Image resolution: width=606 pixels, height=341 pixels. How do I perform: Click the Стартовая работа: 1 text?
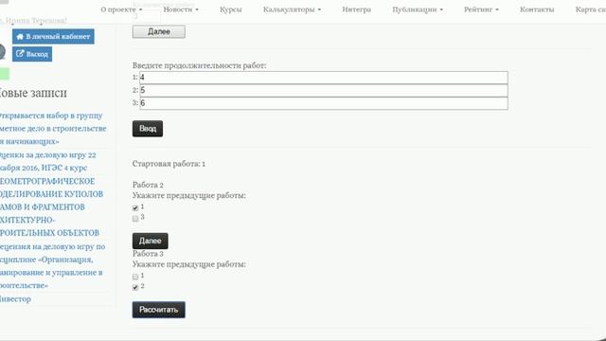pos(169,164)
